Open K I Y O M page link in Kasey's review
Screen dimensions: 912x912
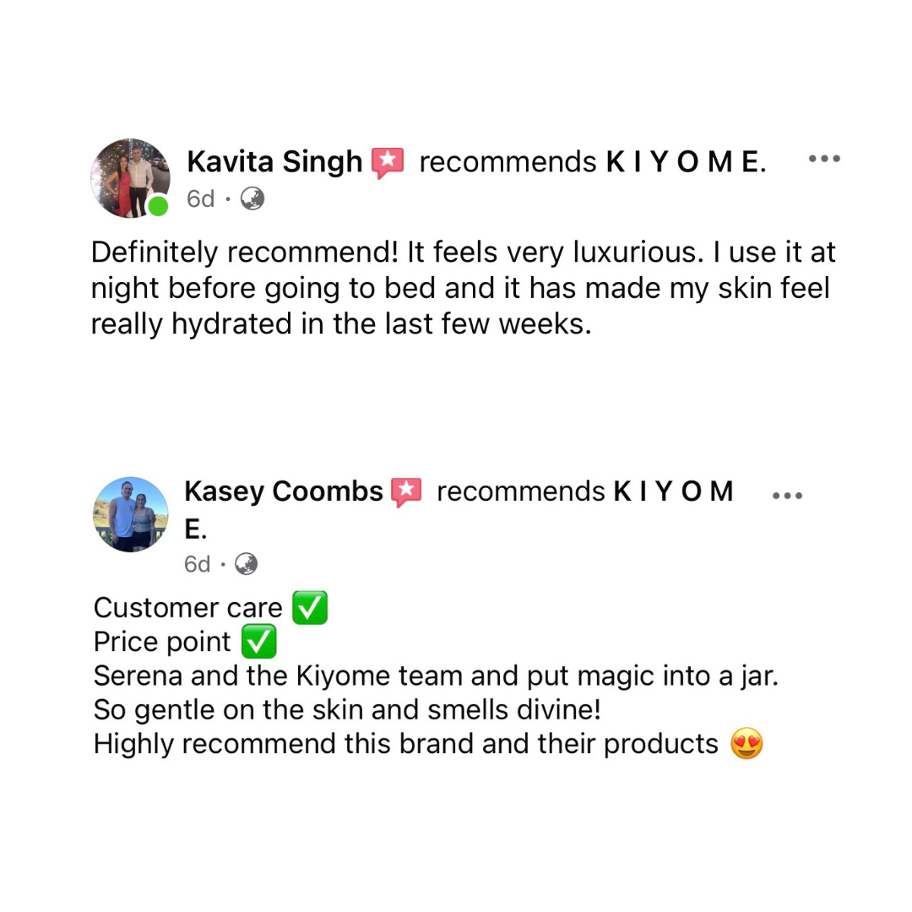pyautogui.click(x=673, y=491)
